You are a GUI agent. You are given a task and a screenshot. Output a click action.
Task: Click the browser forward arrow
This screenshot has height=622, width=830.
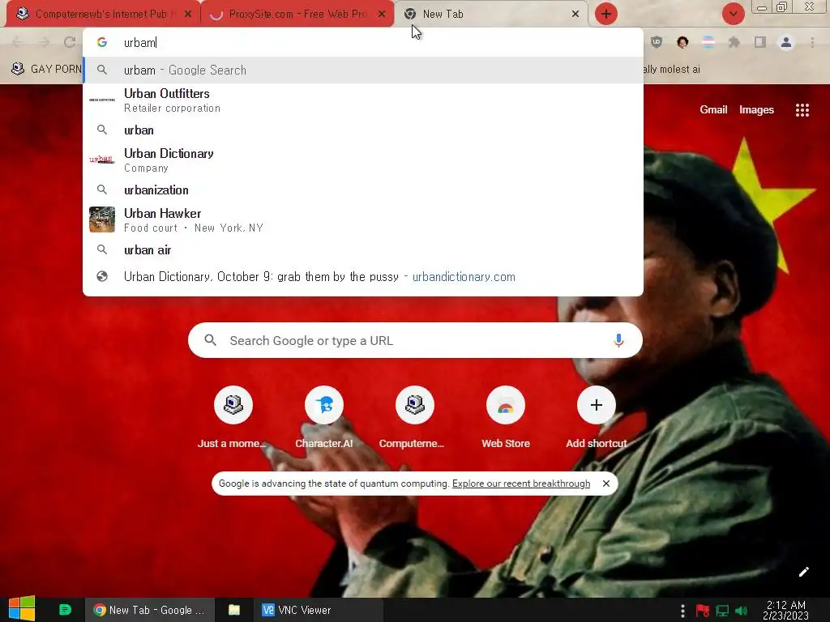coord(44,42)
